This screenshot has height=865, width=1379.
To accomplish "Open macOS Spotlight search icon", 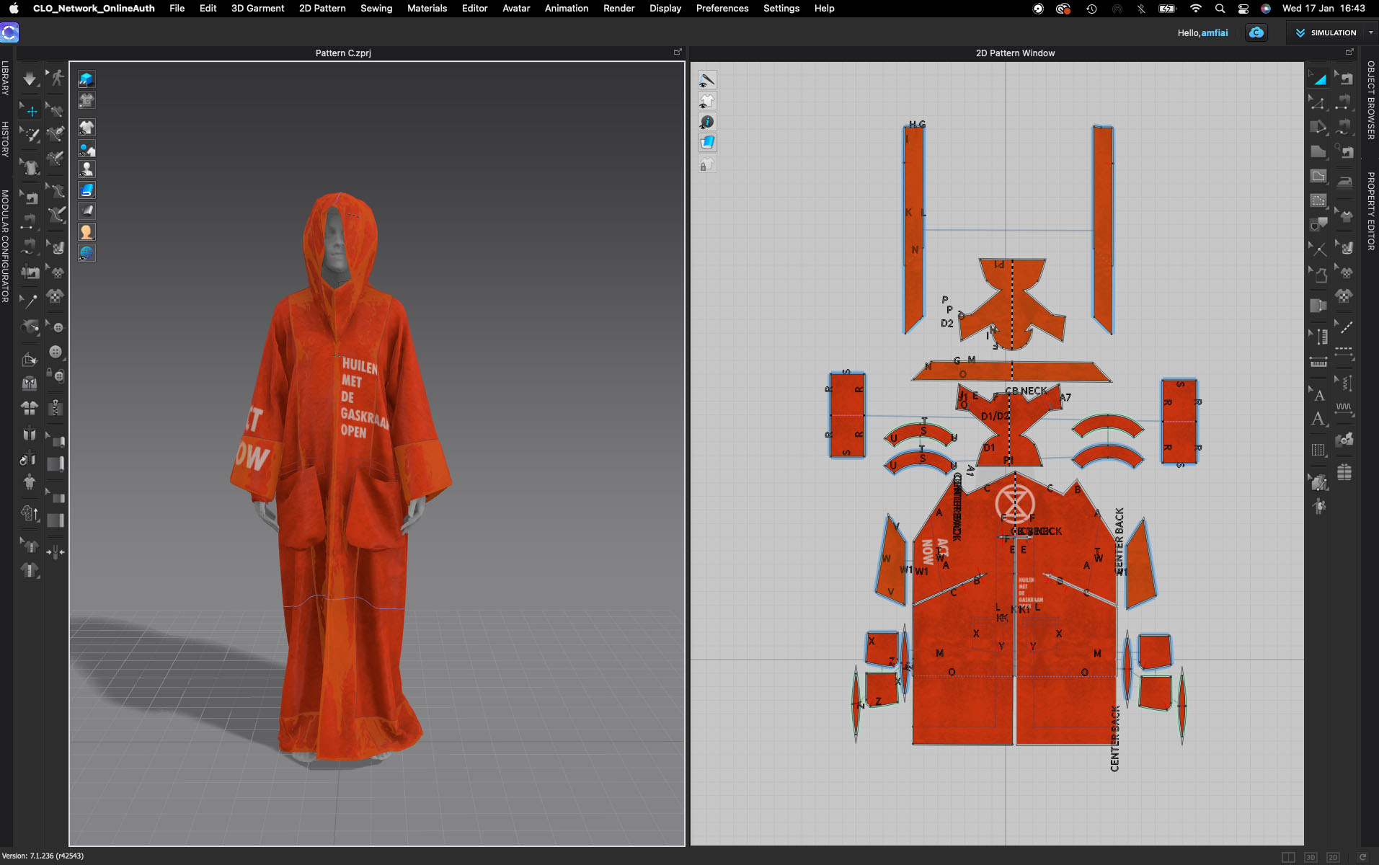I will (1220, 9).
